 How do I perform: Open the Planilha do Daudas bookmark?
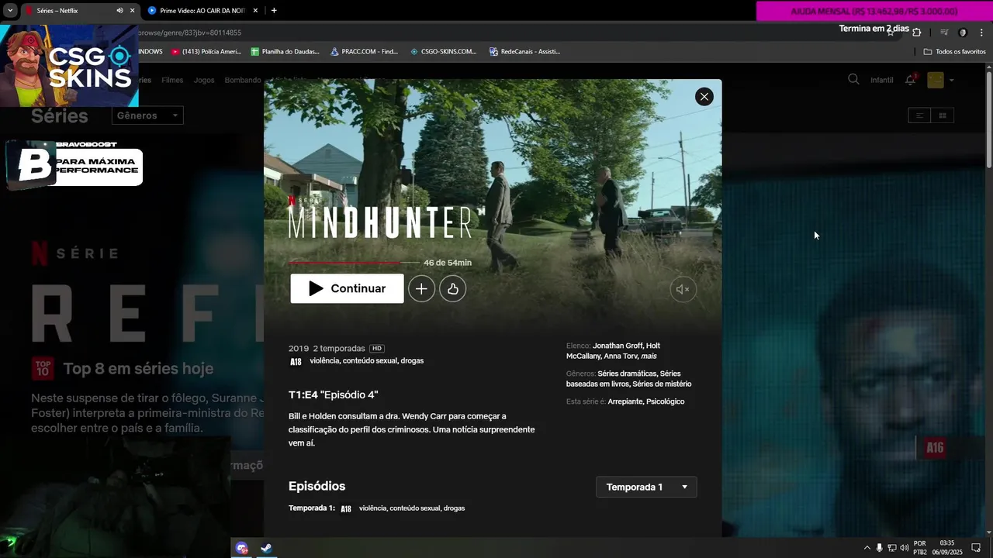(x=285, y=52)
